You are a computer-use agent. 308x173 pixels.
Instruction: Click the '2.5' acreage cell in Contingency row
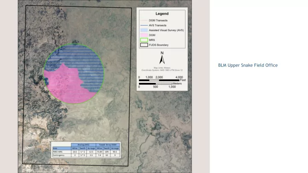91,155
